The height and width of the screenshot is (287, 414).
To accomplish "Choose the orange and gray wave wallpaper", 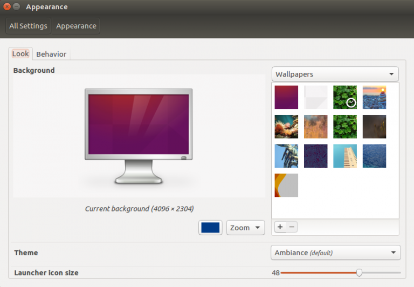I will click(286, 185).
